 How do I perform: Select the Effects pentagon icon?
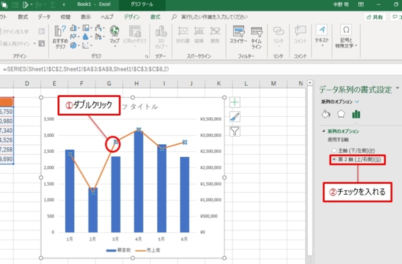pos(341,114)
